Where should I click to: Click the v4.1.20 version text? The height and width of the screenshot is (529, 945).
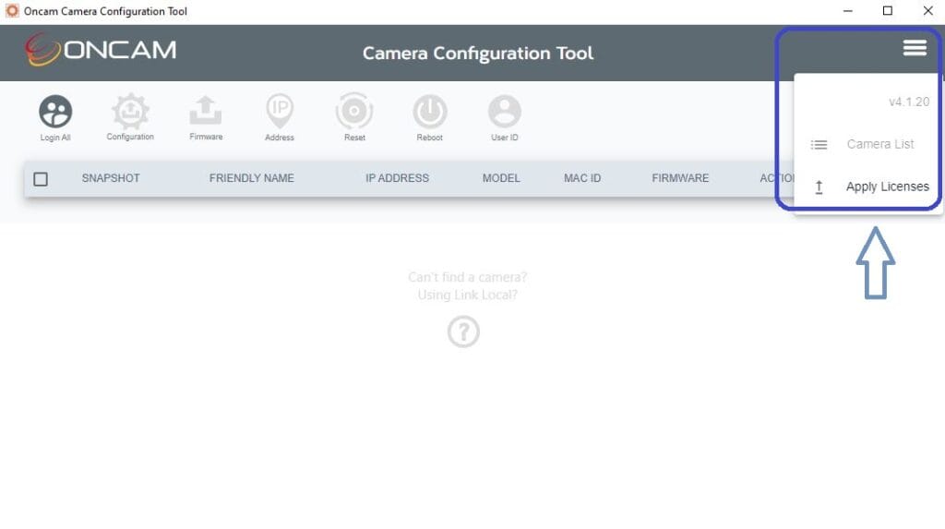(x=909, y=102)
